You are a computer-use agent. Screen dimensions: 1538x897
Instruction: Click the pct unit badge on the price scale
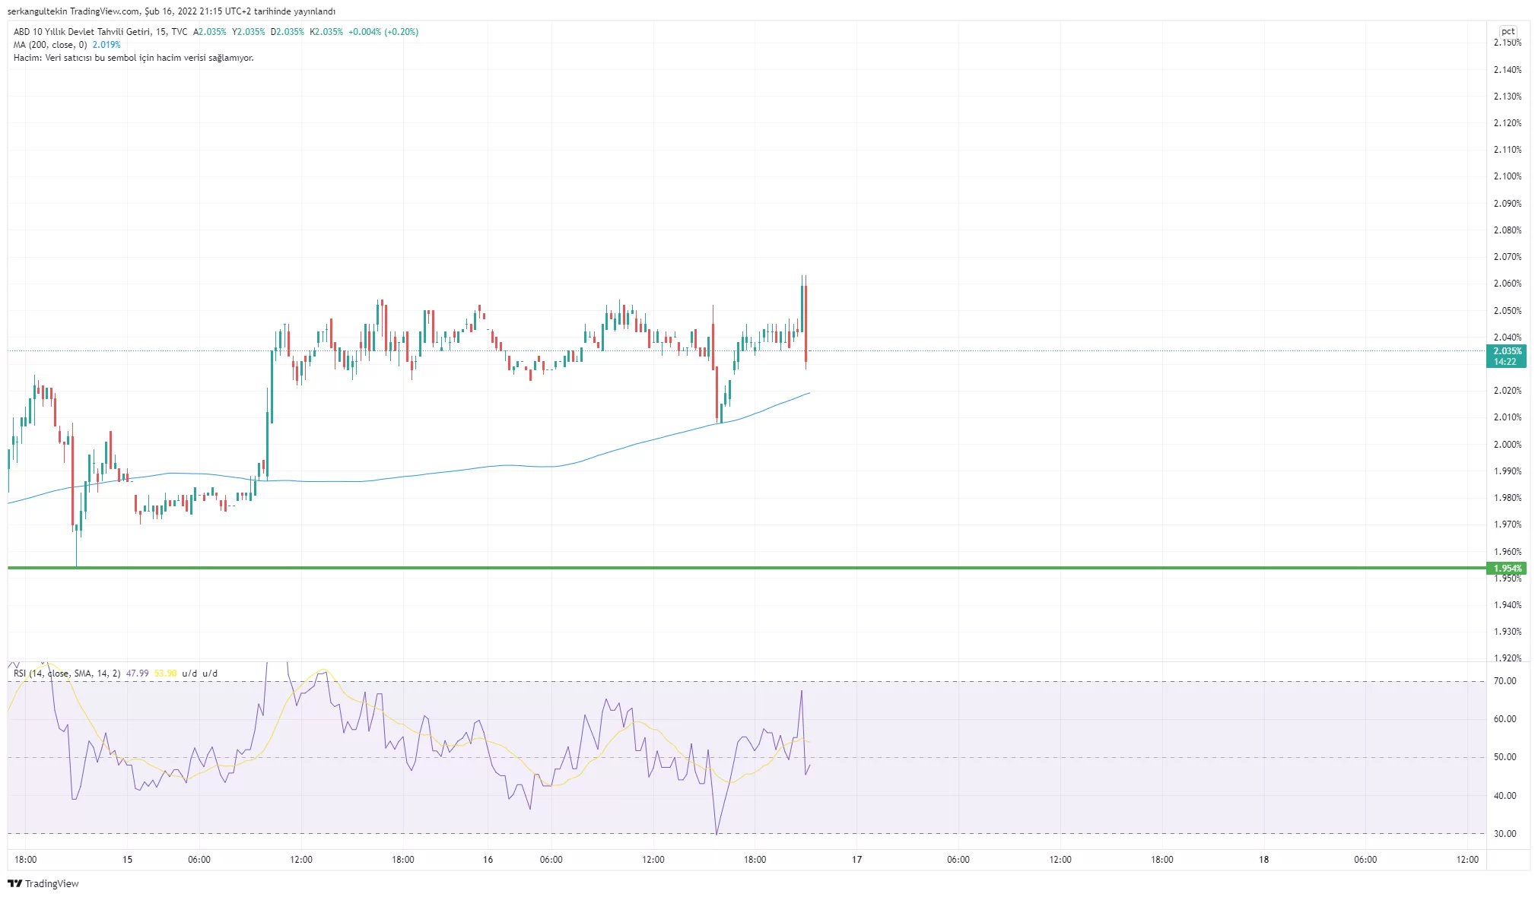[1508, 31]
